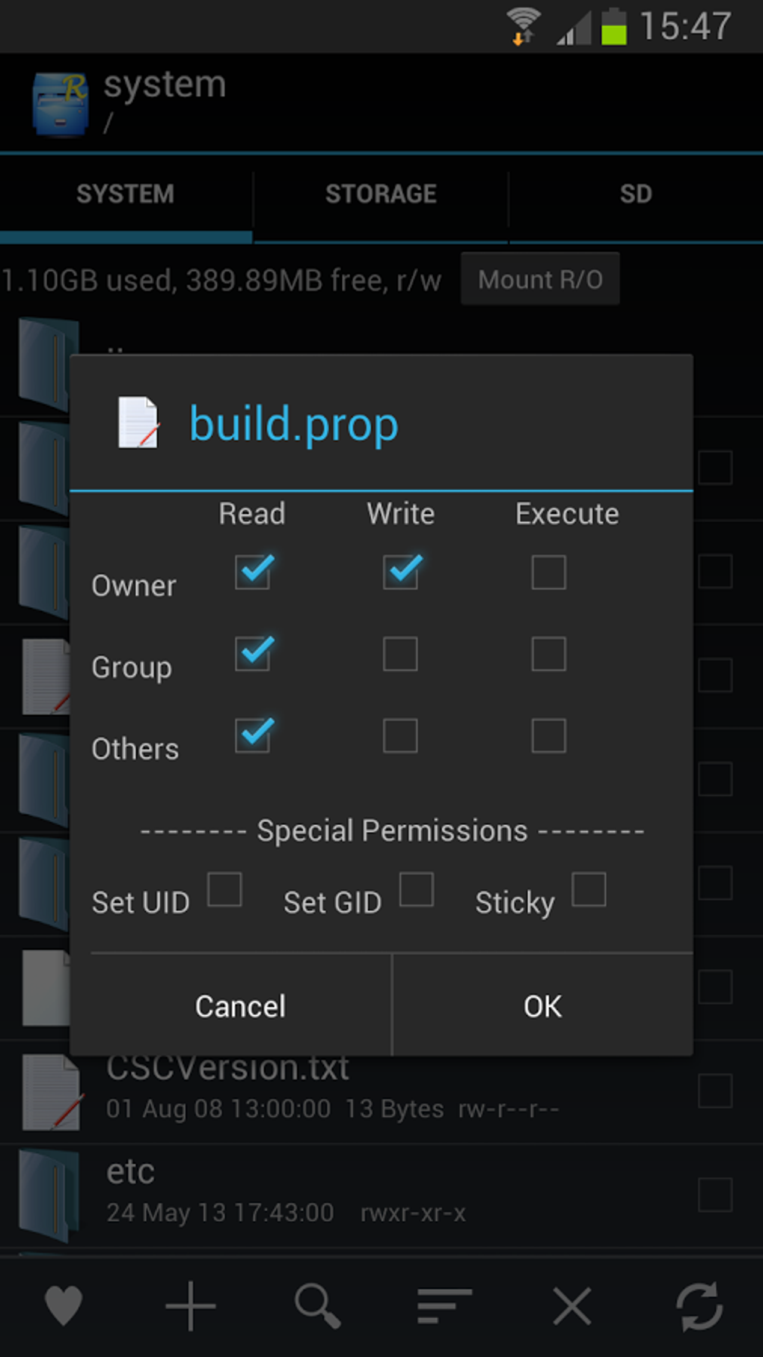Screen dimensions: 763x1357
Task: Switch to the STORAGE tab
Action: (381, 194)
